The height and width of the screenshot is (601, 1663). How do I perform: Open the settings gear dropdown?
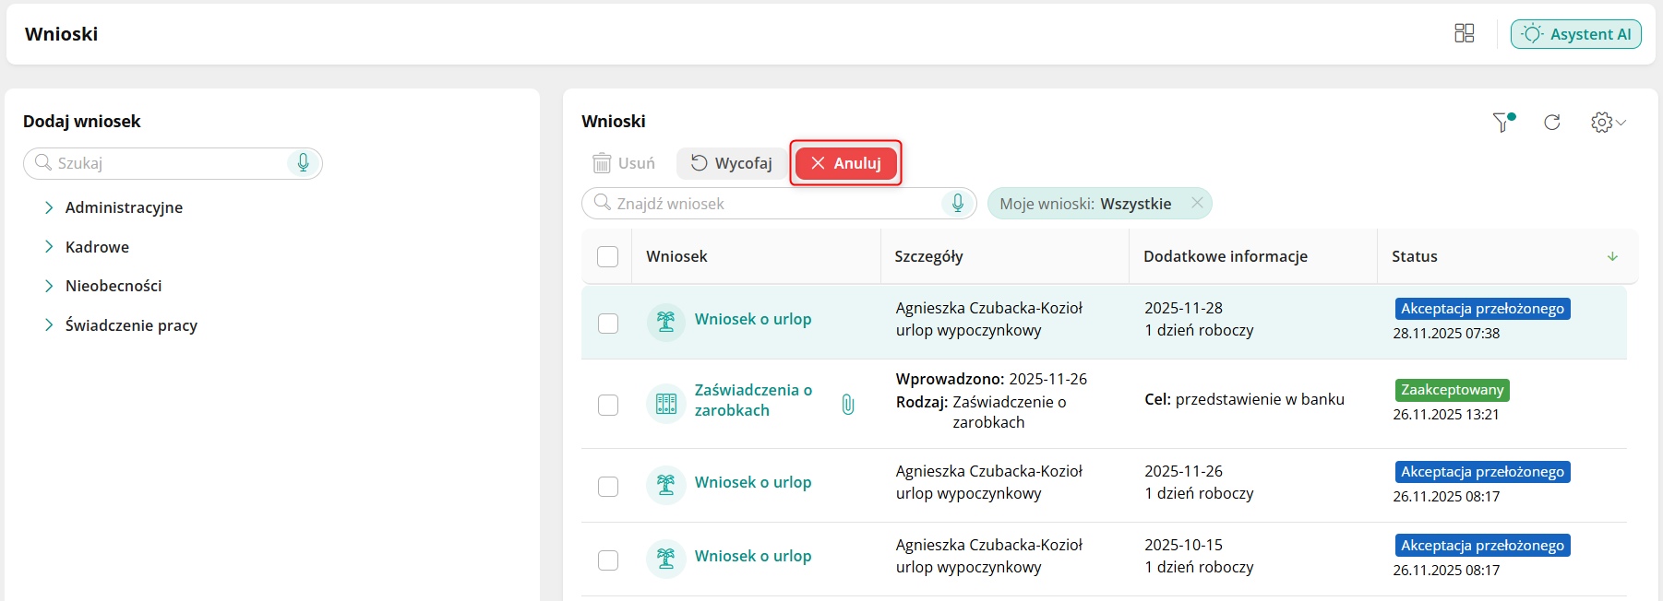point(1608,123)
